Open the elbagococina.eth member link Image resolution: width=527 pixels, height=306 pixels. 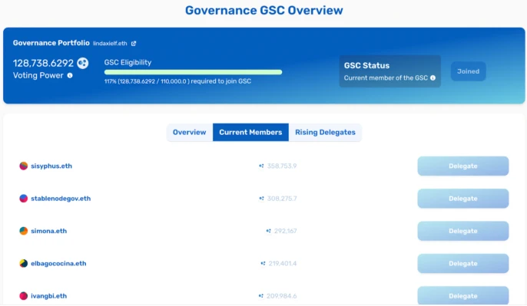coord(58,264)
